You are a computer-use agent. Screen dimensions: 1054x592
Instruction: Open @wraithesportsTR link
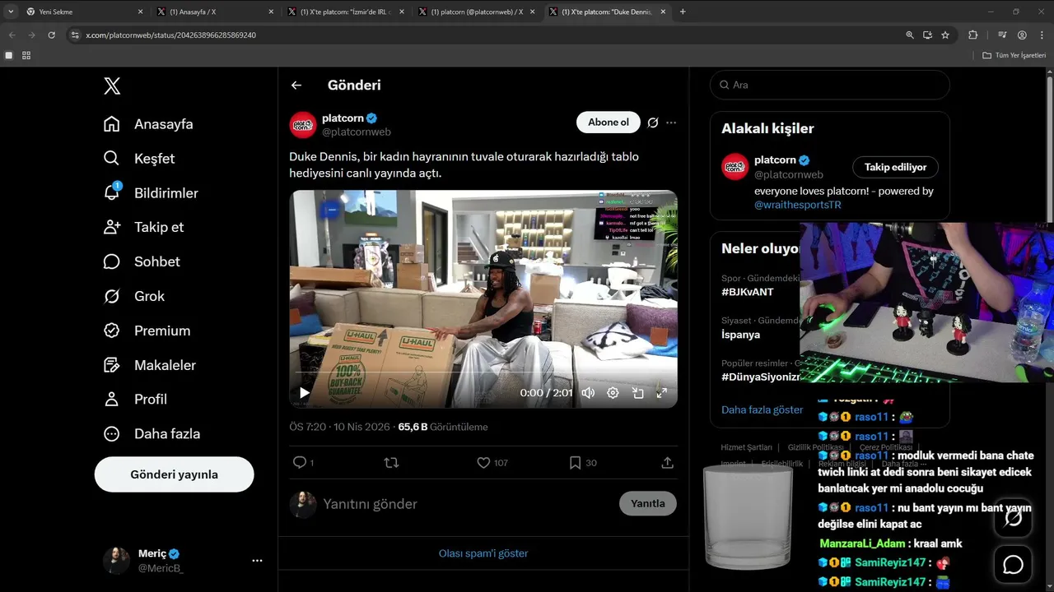click(x=798, y=205)
